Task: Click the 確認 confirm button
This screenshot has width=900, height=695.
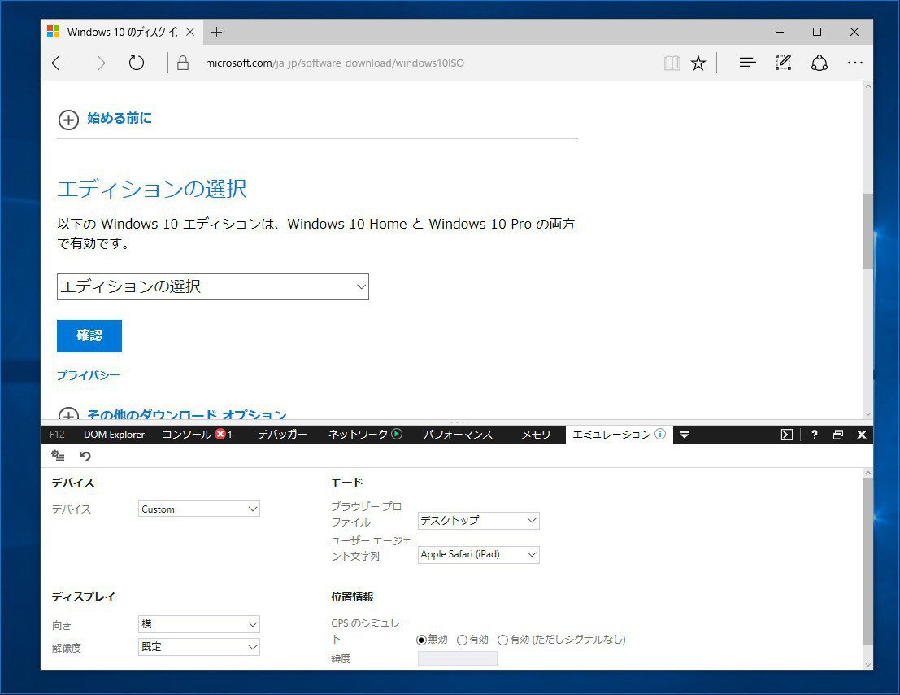Action: tap(89, 335)
